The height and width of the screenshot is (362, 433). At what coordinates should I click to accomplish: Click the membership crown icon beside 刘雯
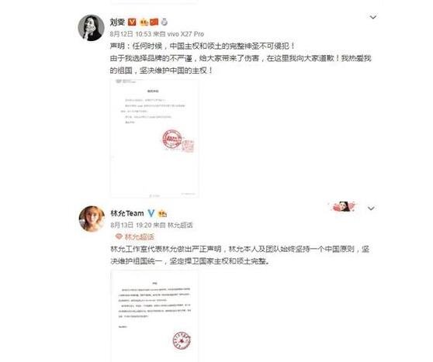144,22
